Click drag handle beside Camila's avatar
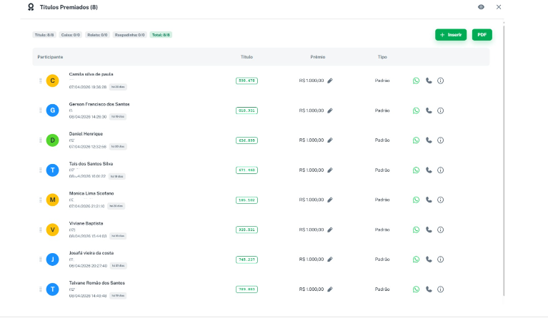548x323 pixels. tap(41, 81)
